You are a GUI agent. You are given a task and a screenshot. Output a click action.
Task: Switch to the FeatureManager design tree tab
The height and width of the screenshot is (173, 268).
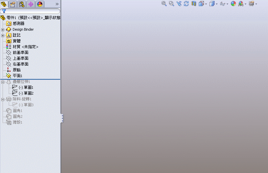click(4, 4)
